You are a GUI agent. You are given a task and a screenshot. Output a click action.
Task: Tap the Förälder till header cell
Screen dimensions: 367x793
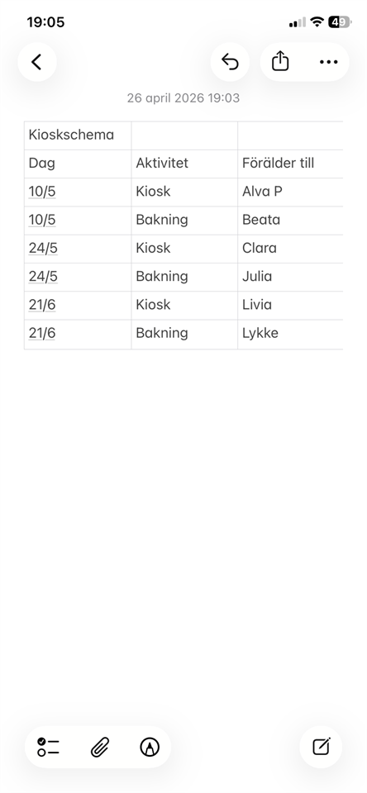pyautogui.click(x=291, y=164)
